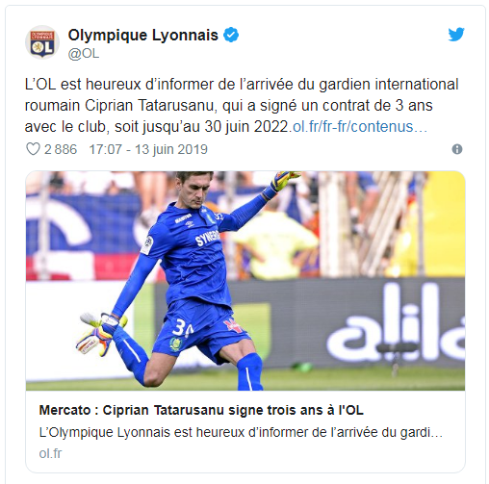Click the Mercato : Ciprian Tatarusanu headline
489x484 pixels.
click(201, 410)
